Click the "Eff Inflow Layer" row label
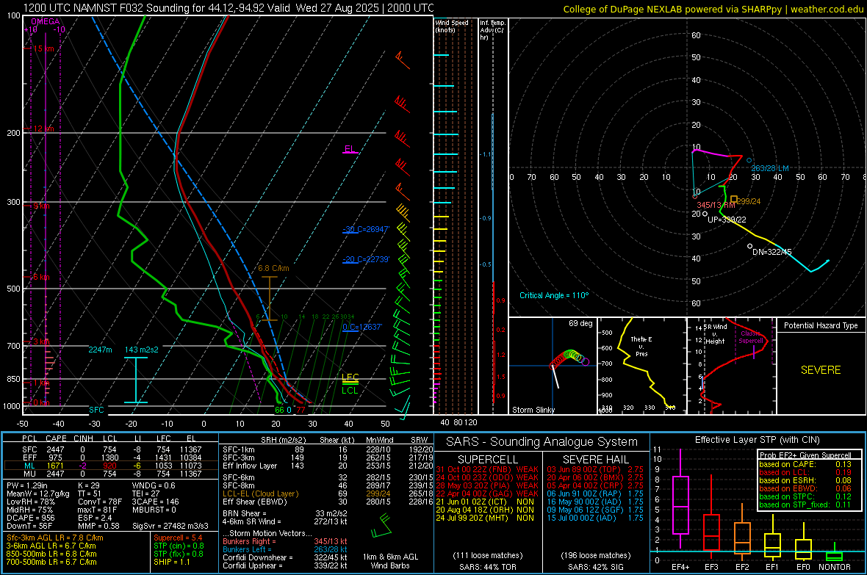The image size is (867, 575). point(249,466)
